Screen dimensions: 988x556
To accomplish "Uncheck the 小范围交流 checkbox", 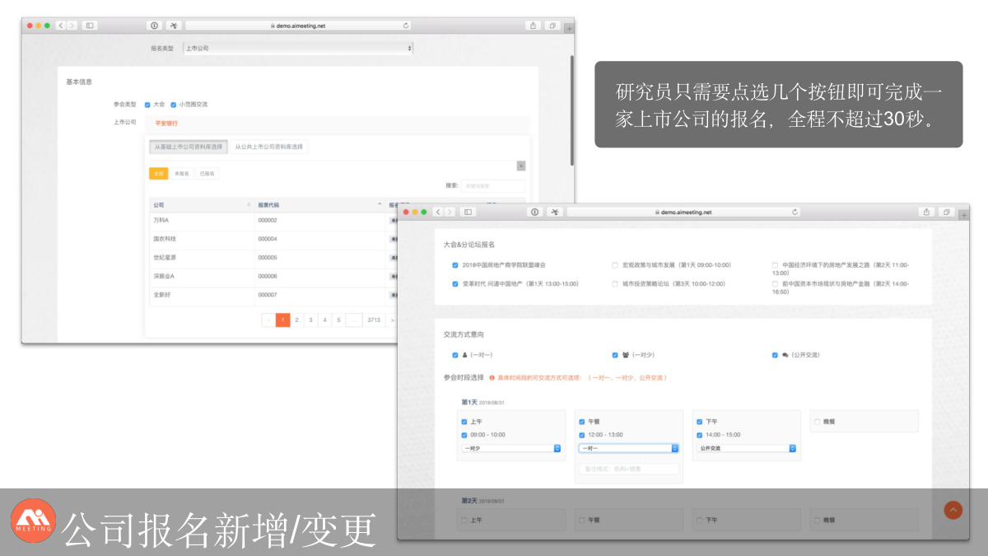I will [174, 105].
